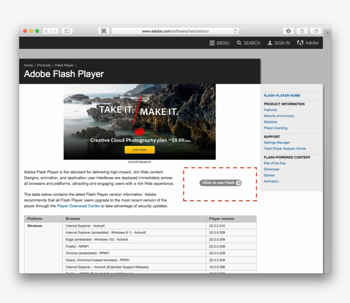The image size is (350, 303).
Task: Click the SUPPORT sidebar heading
Action: coord(272,137)
